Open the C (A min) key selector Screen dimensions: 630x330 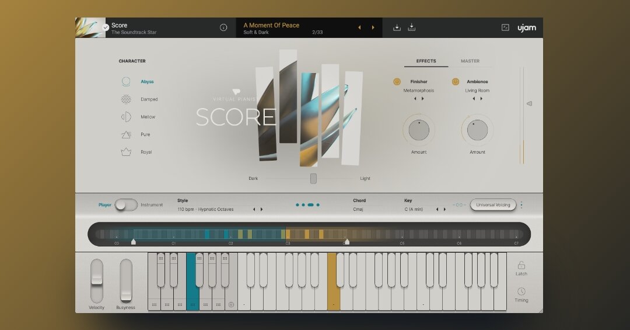pyautogui.click(x=414, y=209)
